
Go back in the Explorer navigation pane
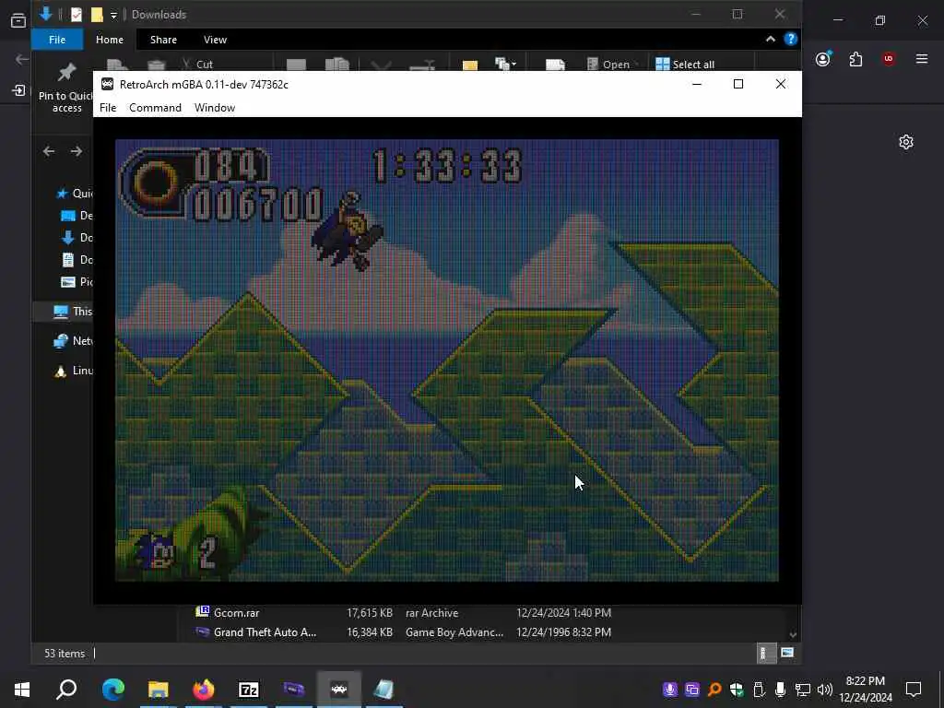coord(49,151)
